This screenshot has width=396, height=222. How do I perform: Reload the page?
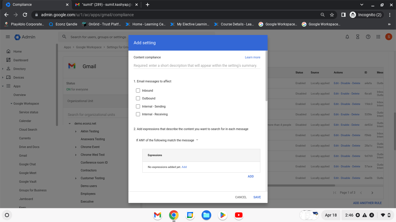pyautogui.click(x=25, y=15)
